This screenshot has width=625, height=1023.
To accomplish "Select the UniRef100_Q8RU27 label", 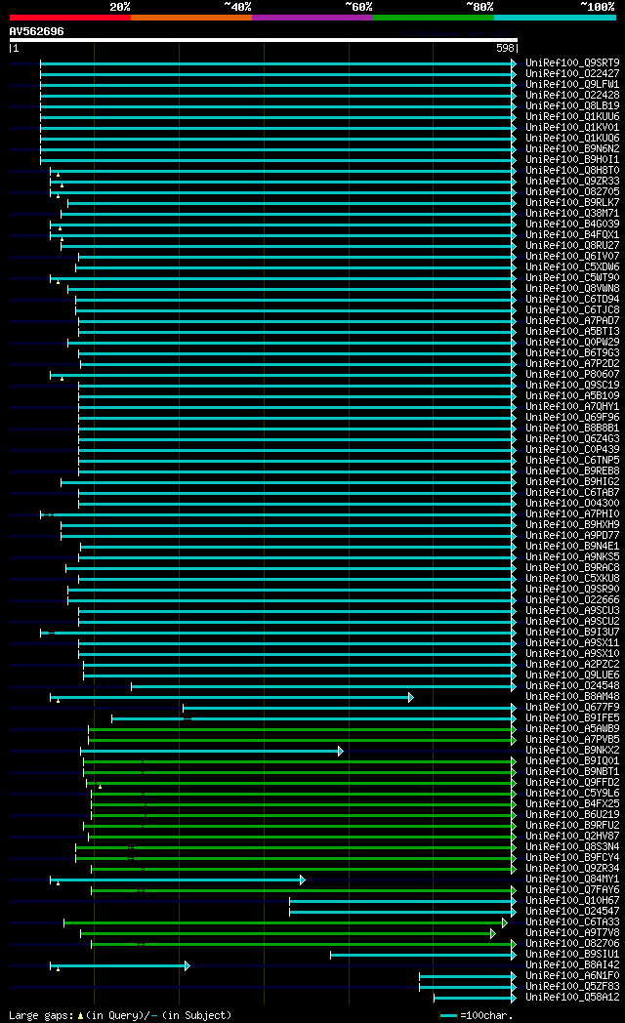I will point(573,246).
